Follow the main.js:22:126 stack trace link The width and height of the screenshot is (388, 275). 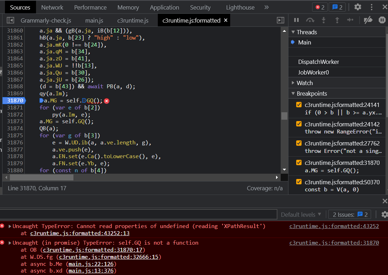tap(91, 264)
